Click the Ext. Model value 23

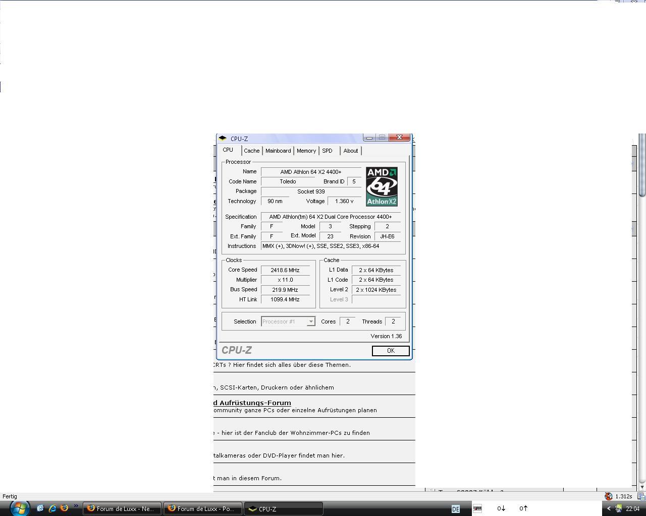coord(331,236)
